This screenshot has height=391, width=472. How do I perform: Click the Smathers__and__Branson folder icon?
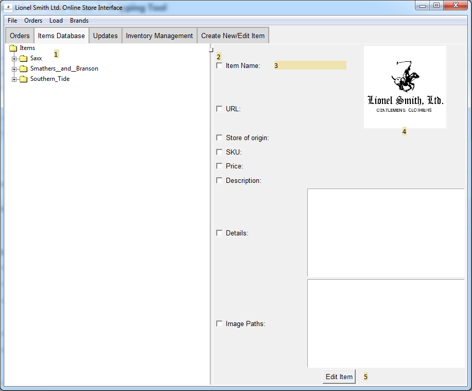pyautogui.click(x=24, y=69)
